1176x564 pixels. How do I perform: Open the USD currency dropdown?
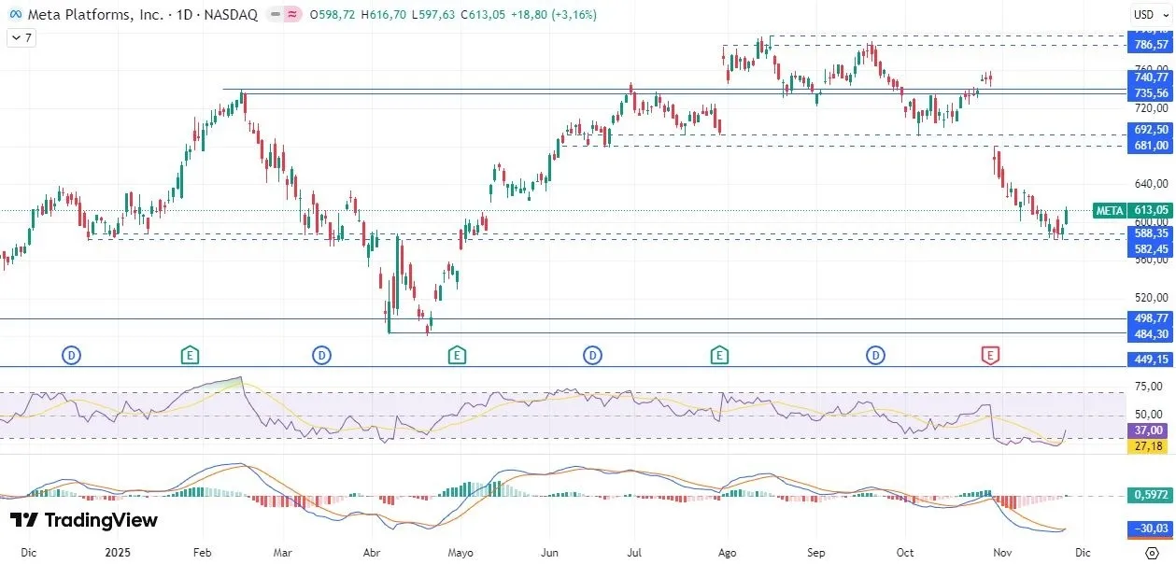click(x=1144, y=14)
